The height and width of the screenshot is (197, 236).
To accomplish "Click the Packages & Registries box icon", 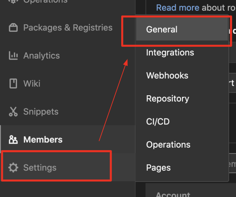I will [x=13, y=28].
